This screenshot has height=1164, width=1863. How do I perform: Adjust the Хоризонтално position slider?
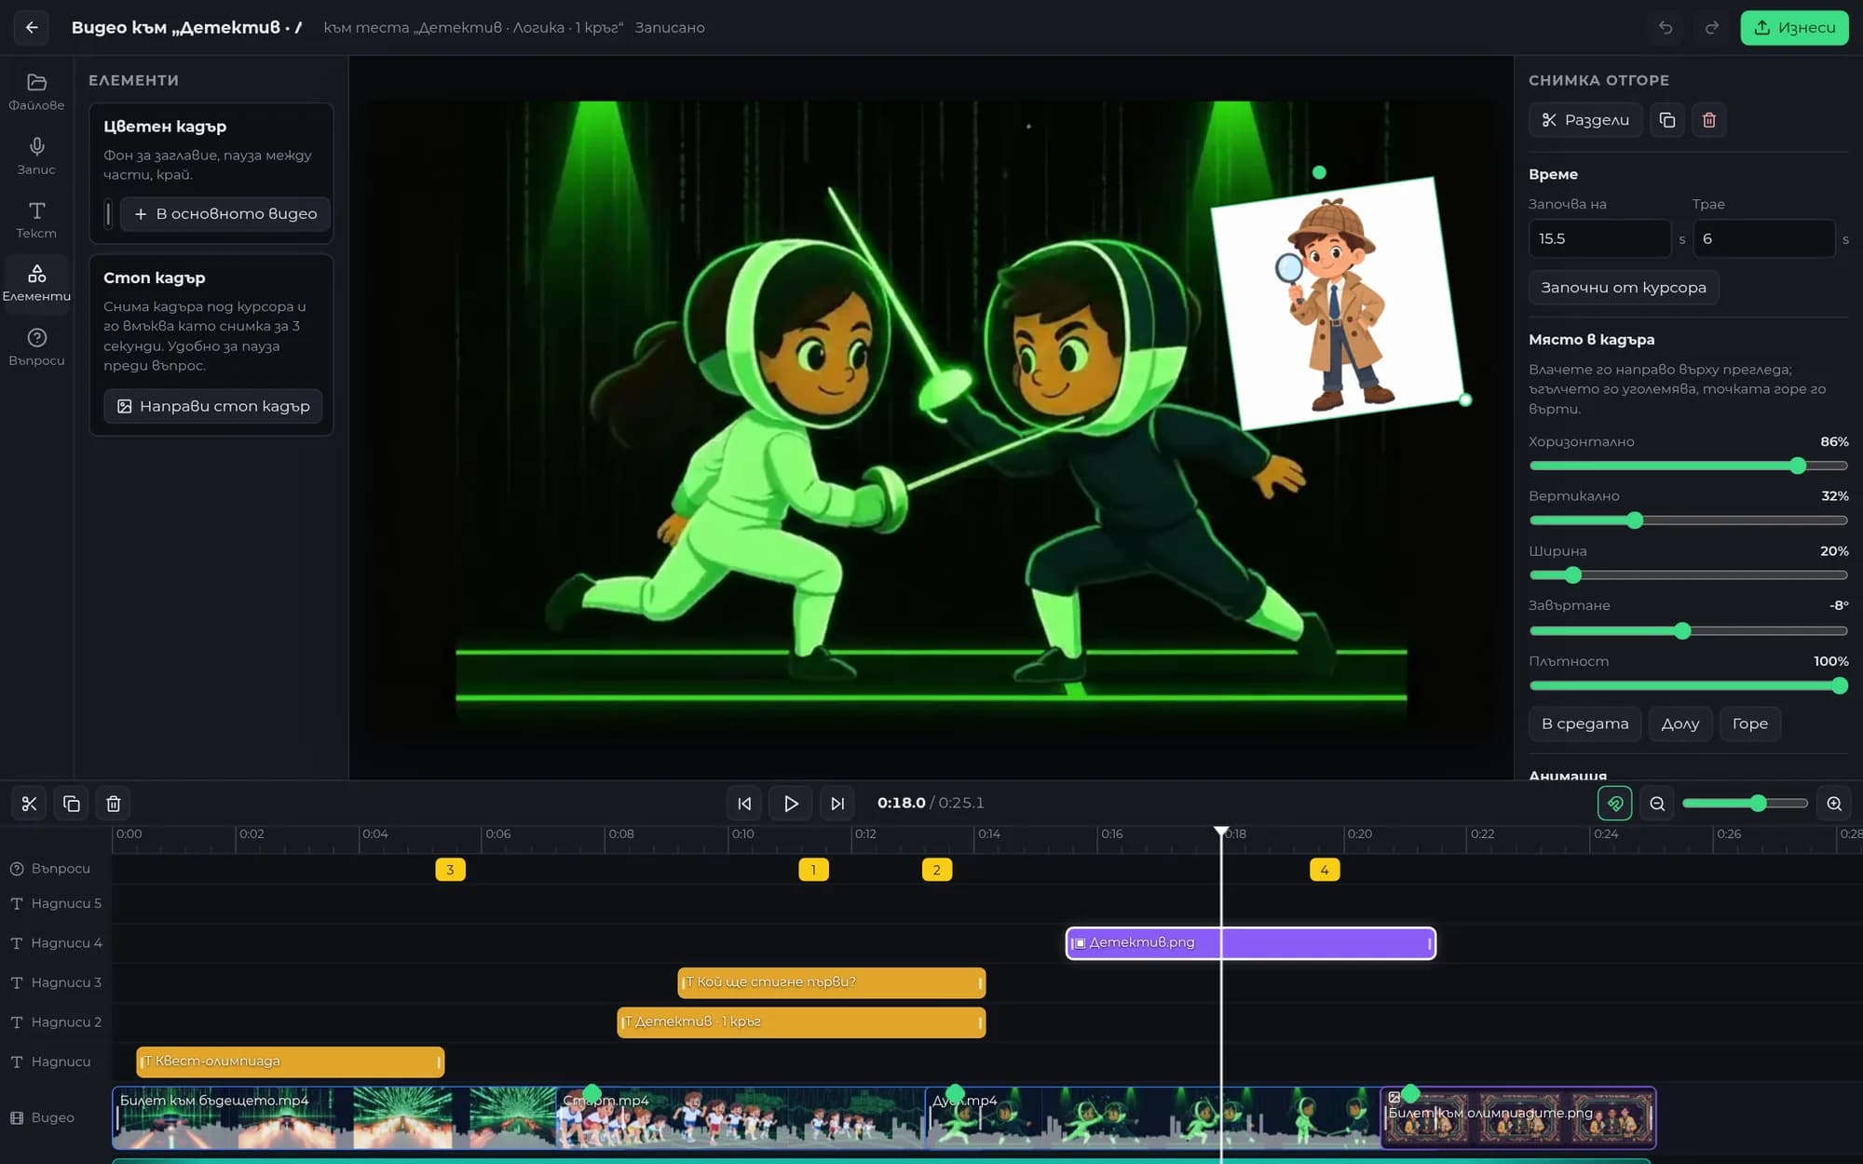coord(1688,466)
